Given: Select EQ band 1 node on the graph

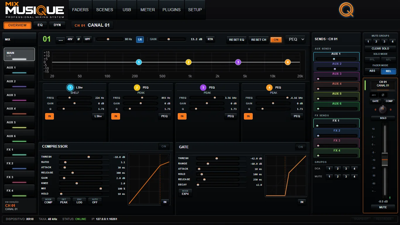Looking at the screenshot, I should point(139,62).
